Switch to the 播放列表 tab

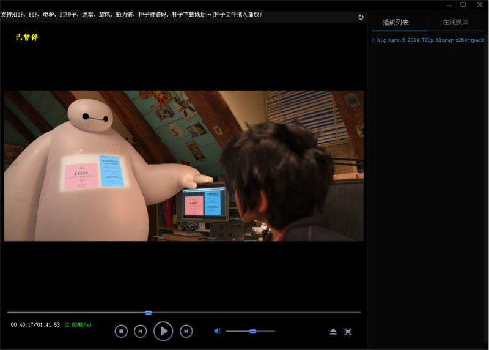(x=395, y=23)
